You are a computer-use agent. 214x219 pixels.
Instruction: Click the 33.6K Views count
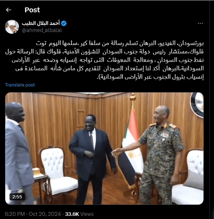(x=79, y=214)
